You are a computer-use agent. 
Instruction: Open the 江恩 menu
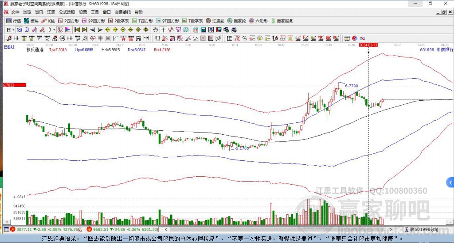tap(51, 12)
